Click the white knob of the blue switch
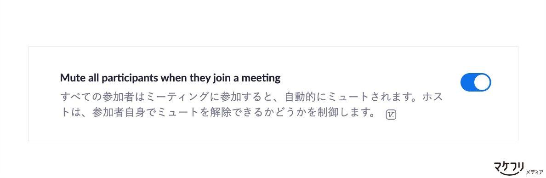 tap(482, 82)
